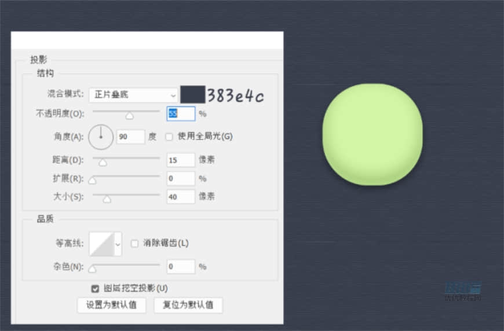Click the 扩展 spread slider handle
Viewport: 504px width, 331px height.
(x=93, y=181)
